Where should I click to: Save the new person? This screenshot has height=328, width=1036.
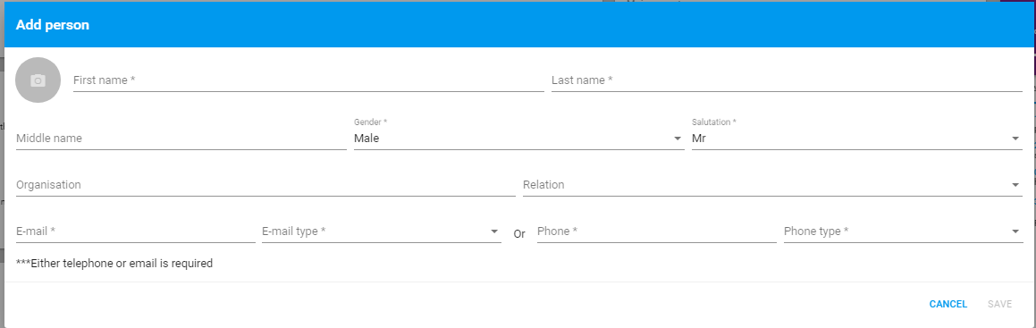click(999, 304)
